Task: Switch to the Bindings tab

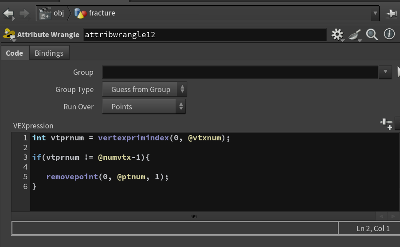Action: [49, 53]
